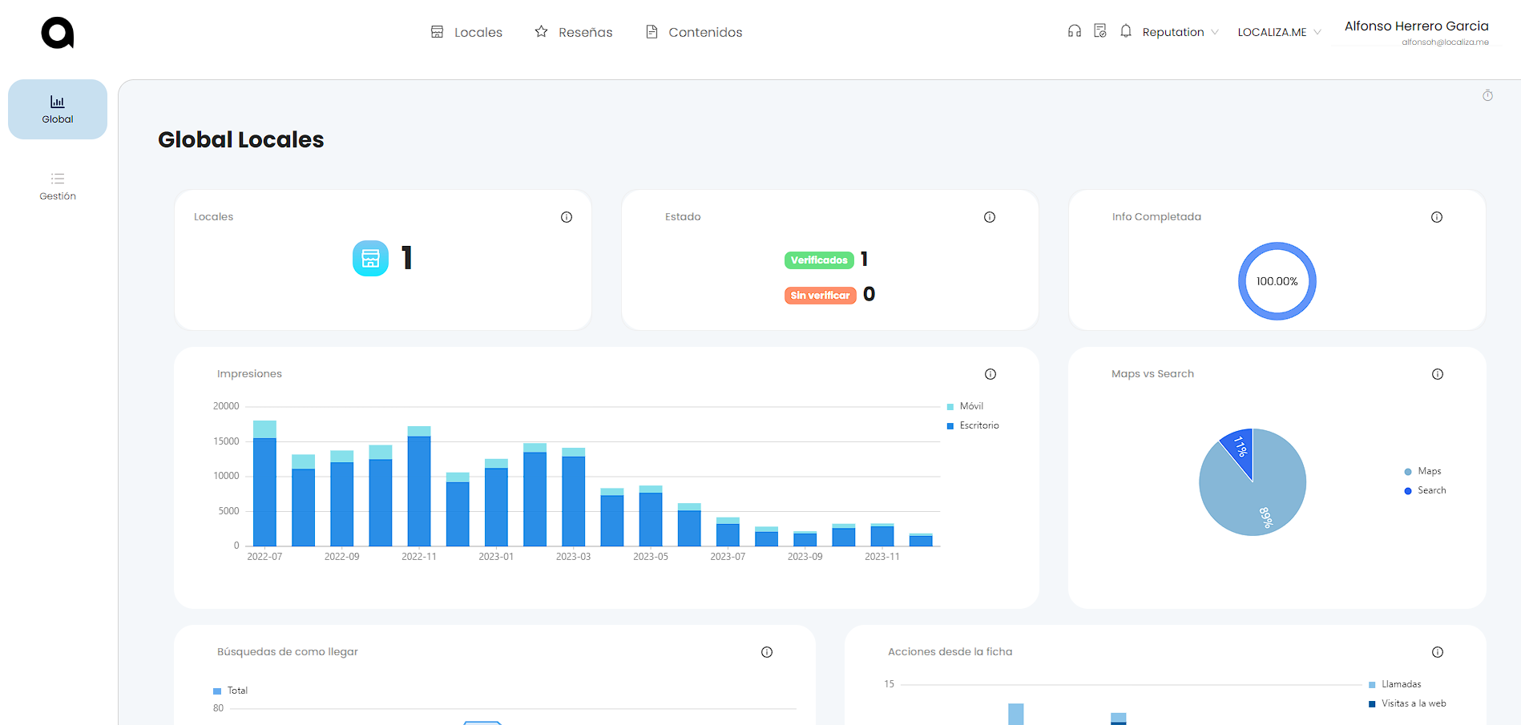The width and height of the screenshot is (1521, 725).
Task: Click the Estado card title
Action: pyautogui.click(x=683, y=217)
